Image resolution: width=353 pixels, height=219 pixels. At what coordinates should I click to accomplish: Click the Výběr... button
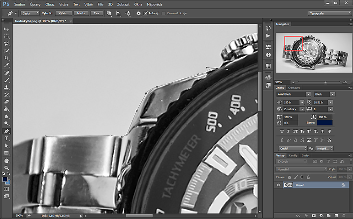click(64, 13)
